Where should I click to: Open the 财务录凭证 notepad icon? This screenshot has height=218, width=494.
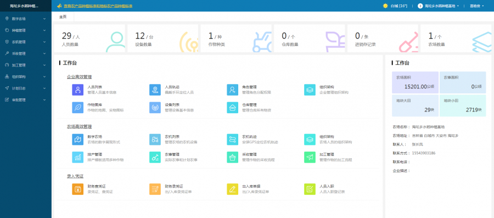pyautogui.click(x=155, y=189)
